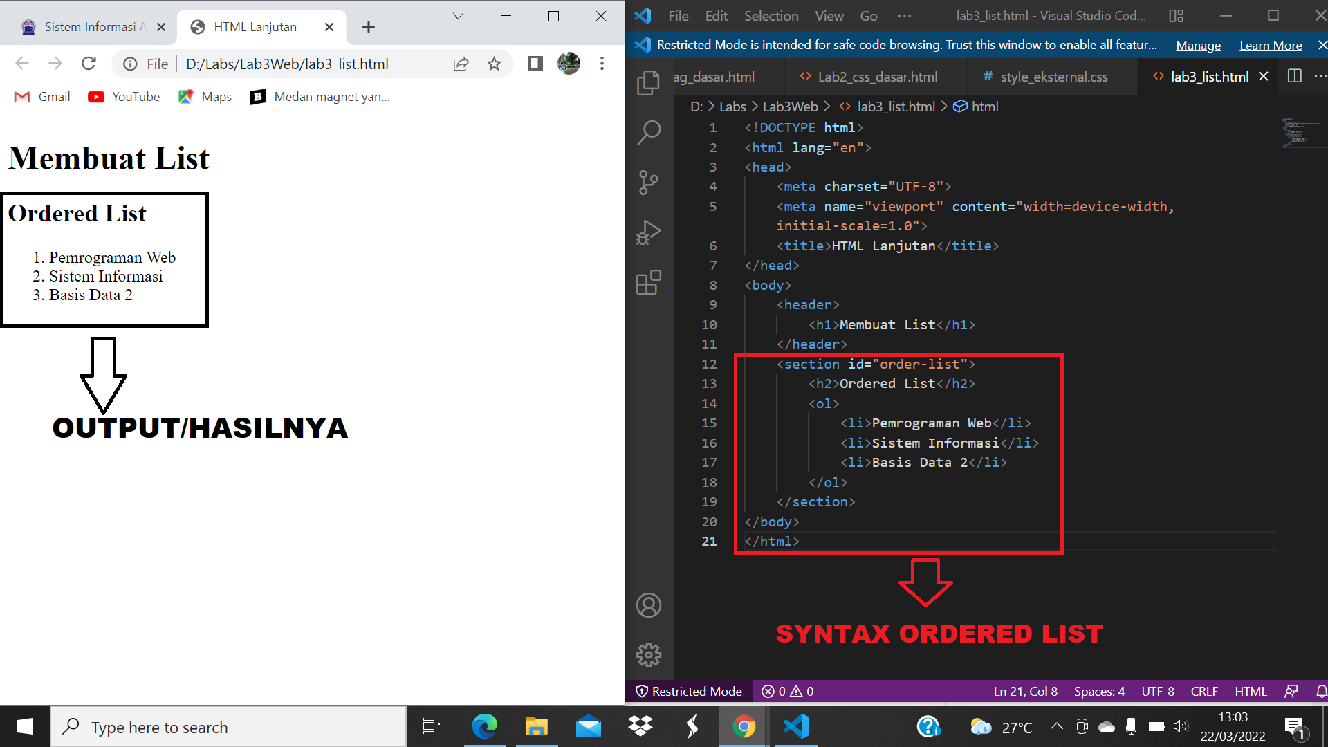1328x747 pixels.
Task: Open the Search panel in VS Code
Action: pos(648,131)
